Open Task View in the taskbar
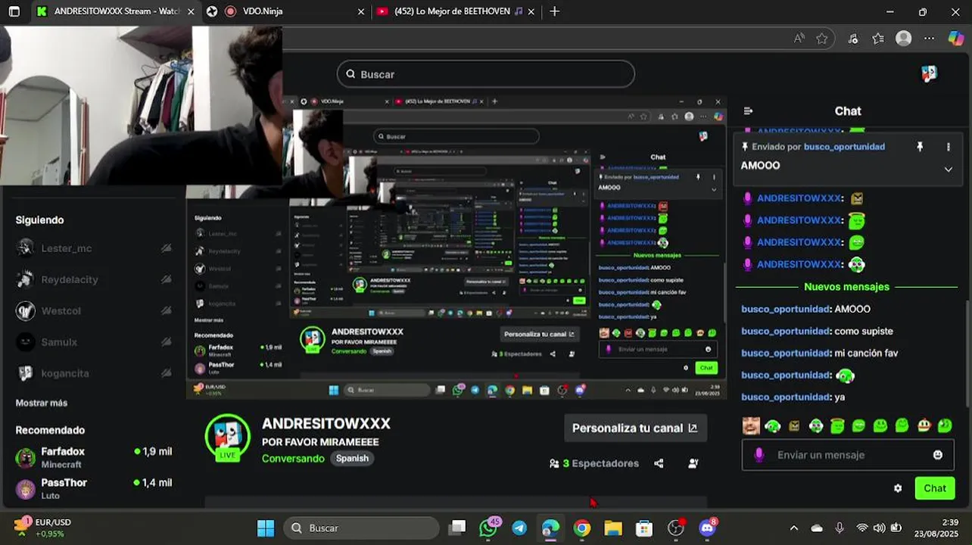The image size is (972, 545). (456, 528)
